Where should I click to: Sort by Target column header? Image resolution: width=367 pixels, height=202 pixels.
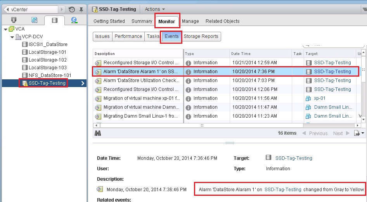coord(329,54)
